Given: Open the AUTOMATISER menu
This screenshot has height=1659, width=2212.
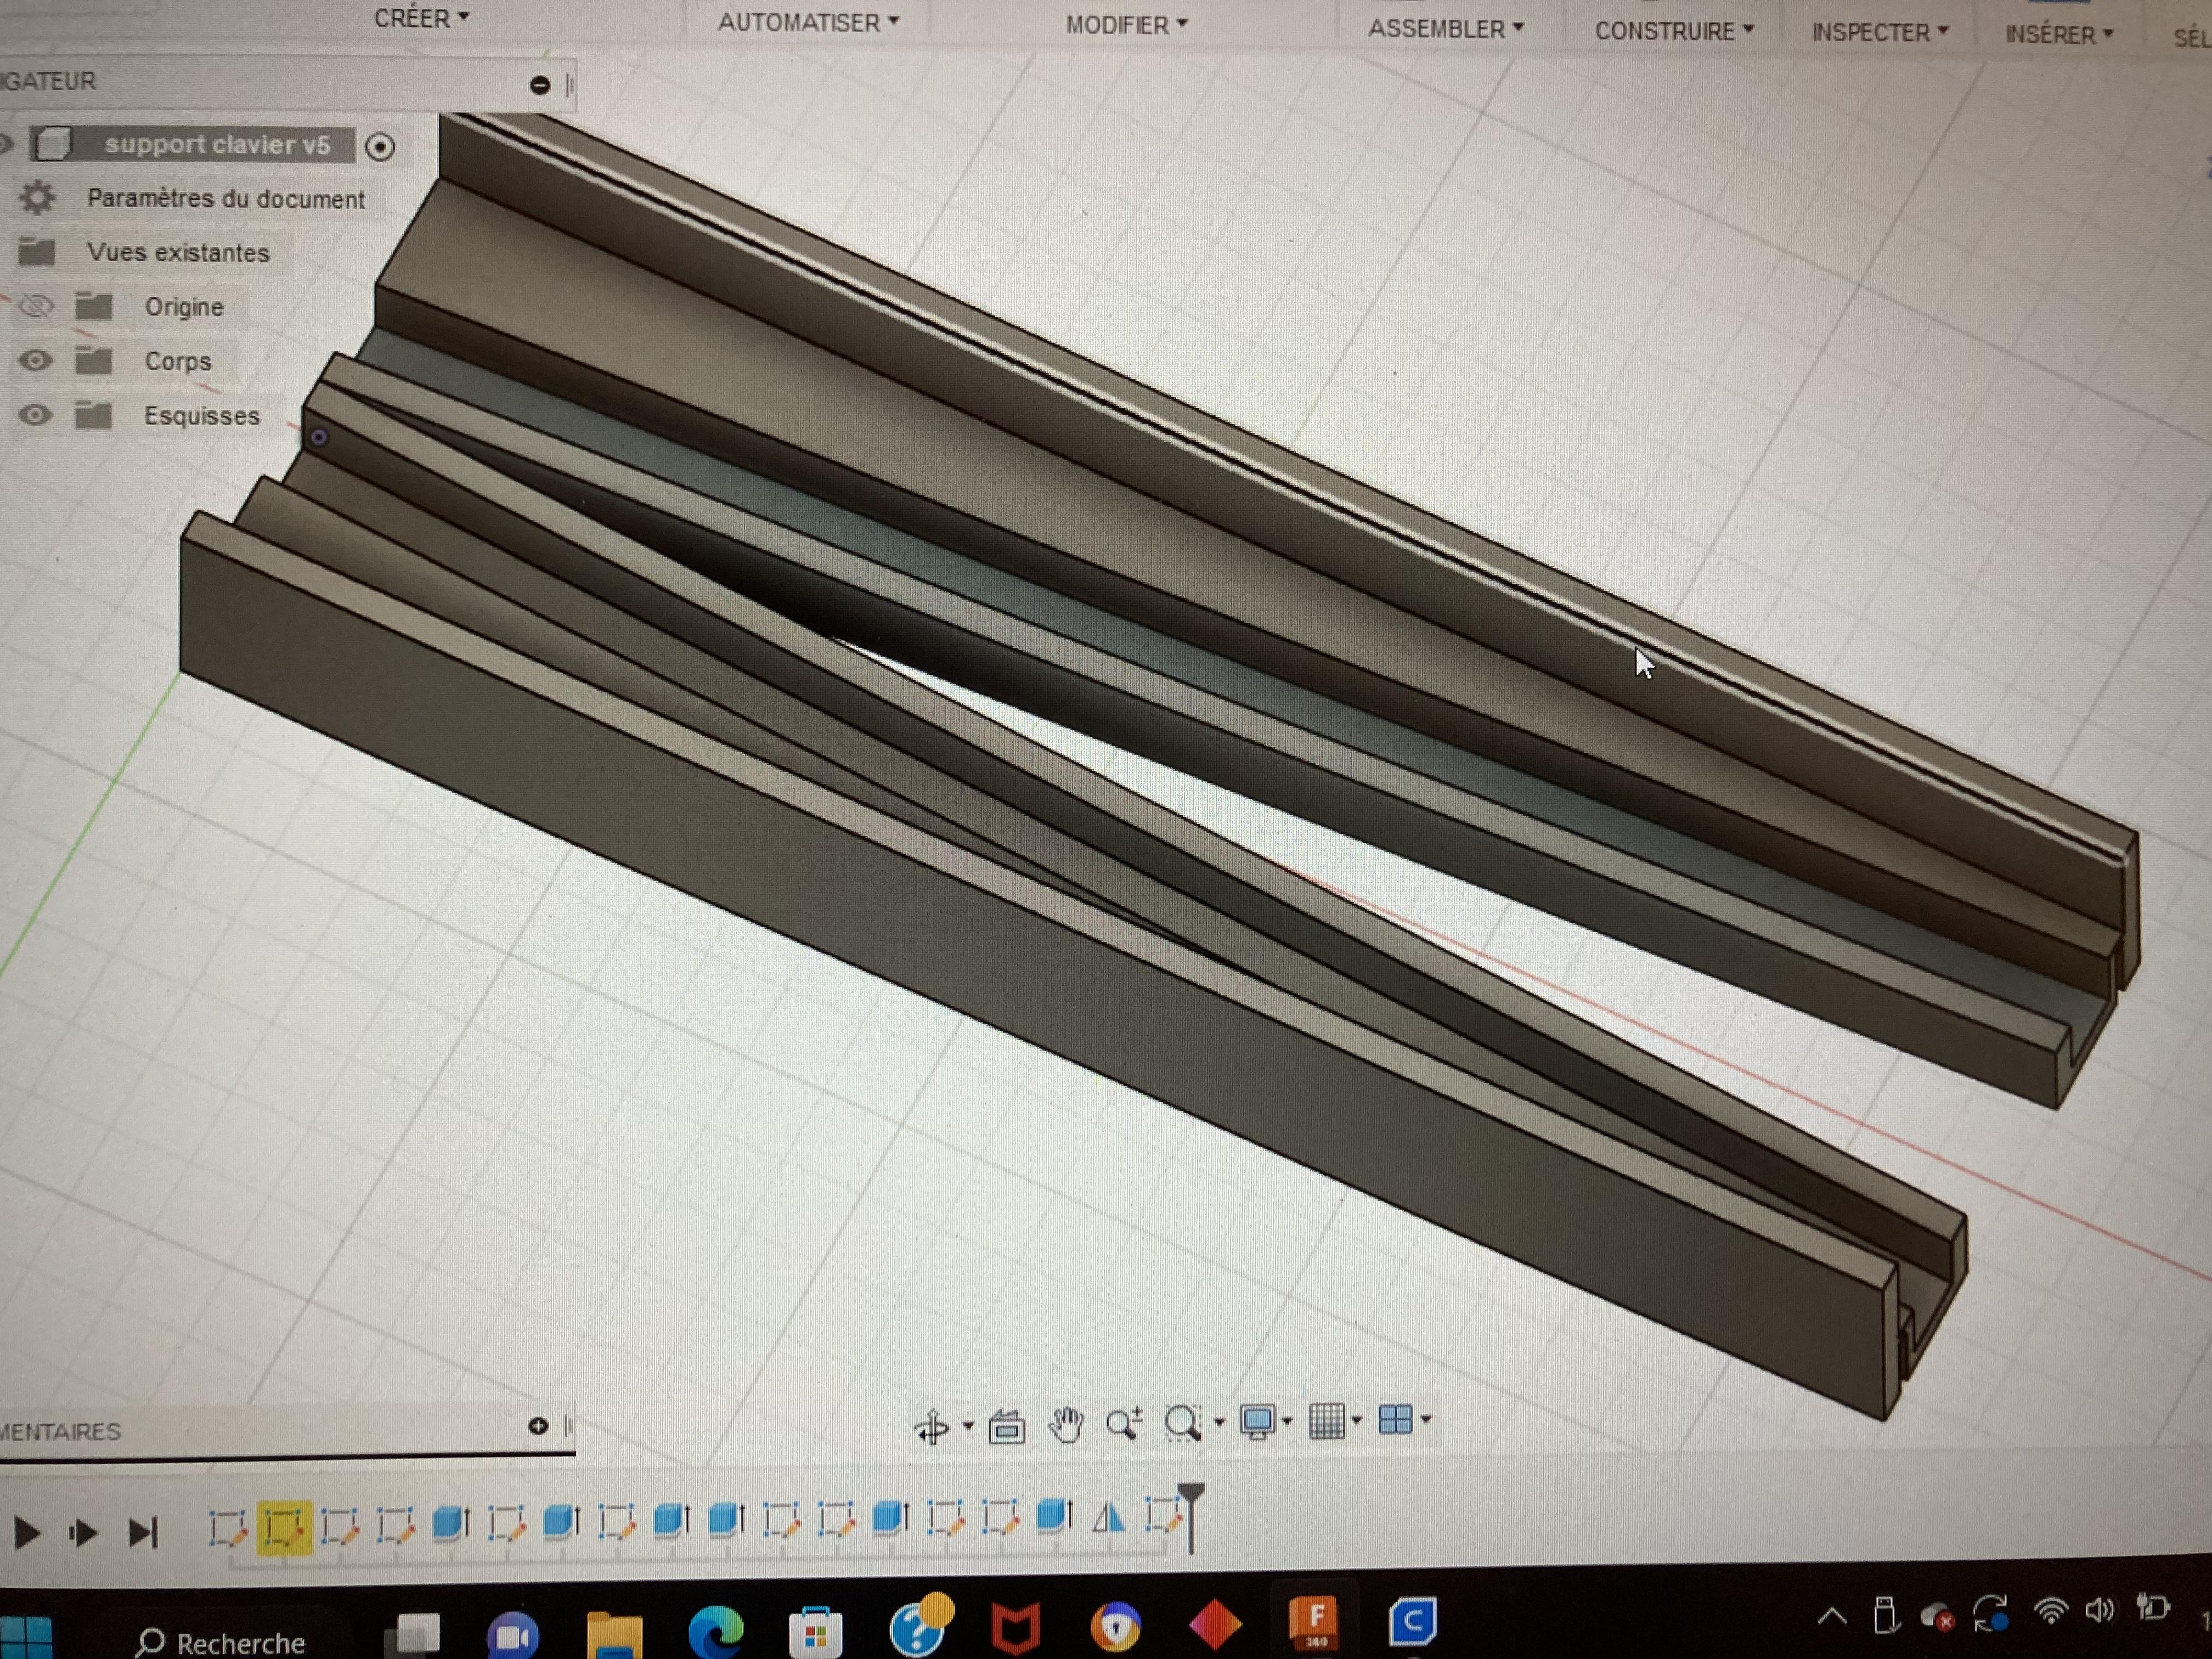Looking at the screenshot, I should click(x=808, y=22).
